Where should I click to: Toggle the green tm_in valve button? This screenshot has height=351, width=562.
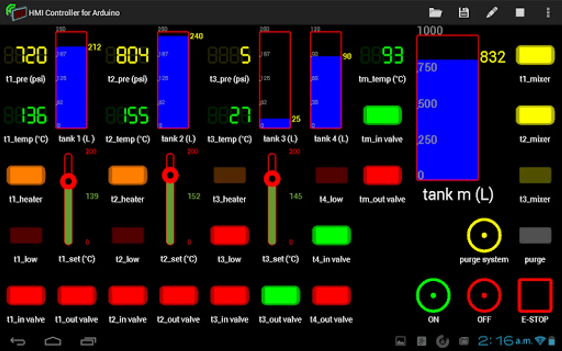(382, 115)
